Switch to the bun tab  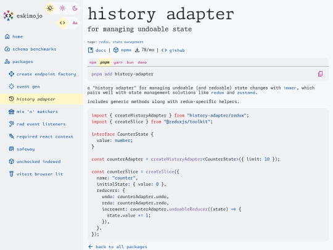130,62
